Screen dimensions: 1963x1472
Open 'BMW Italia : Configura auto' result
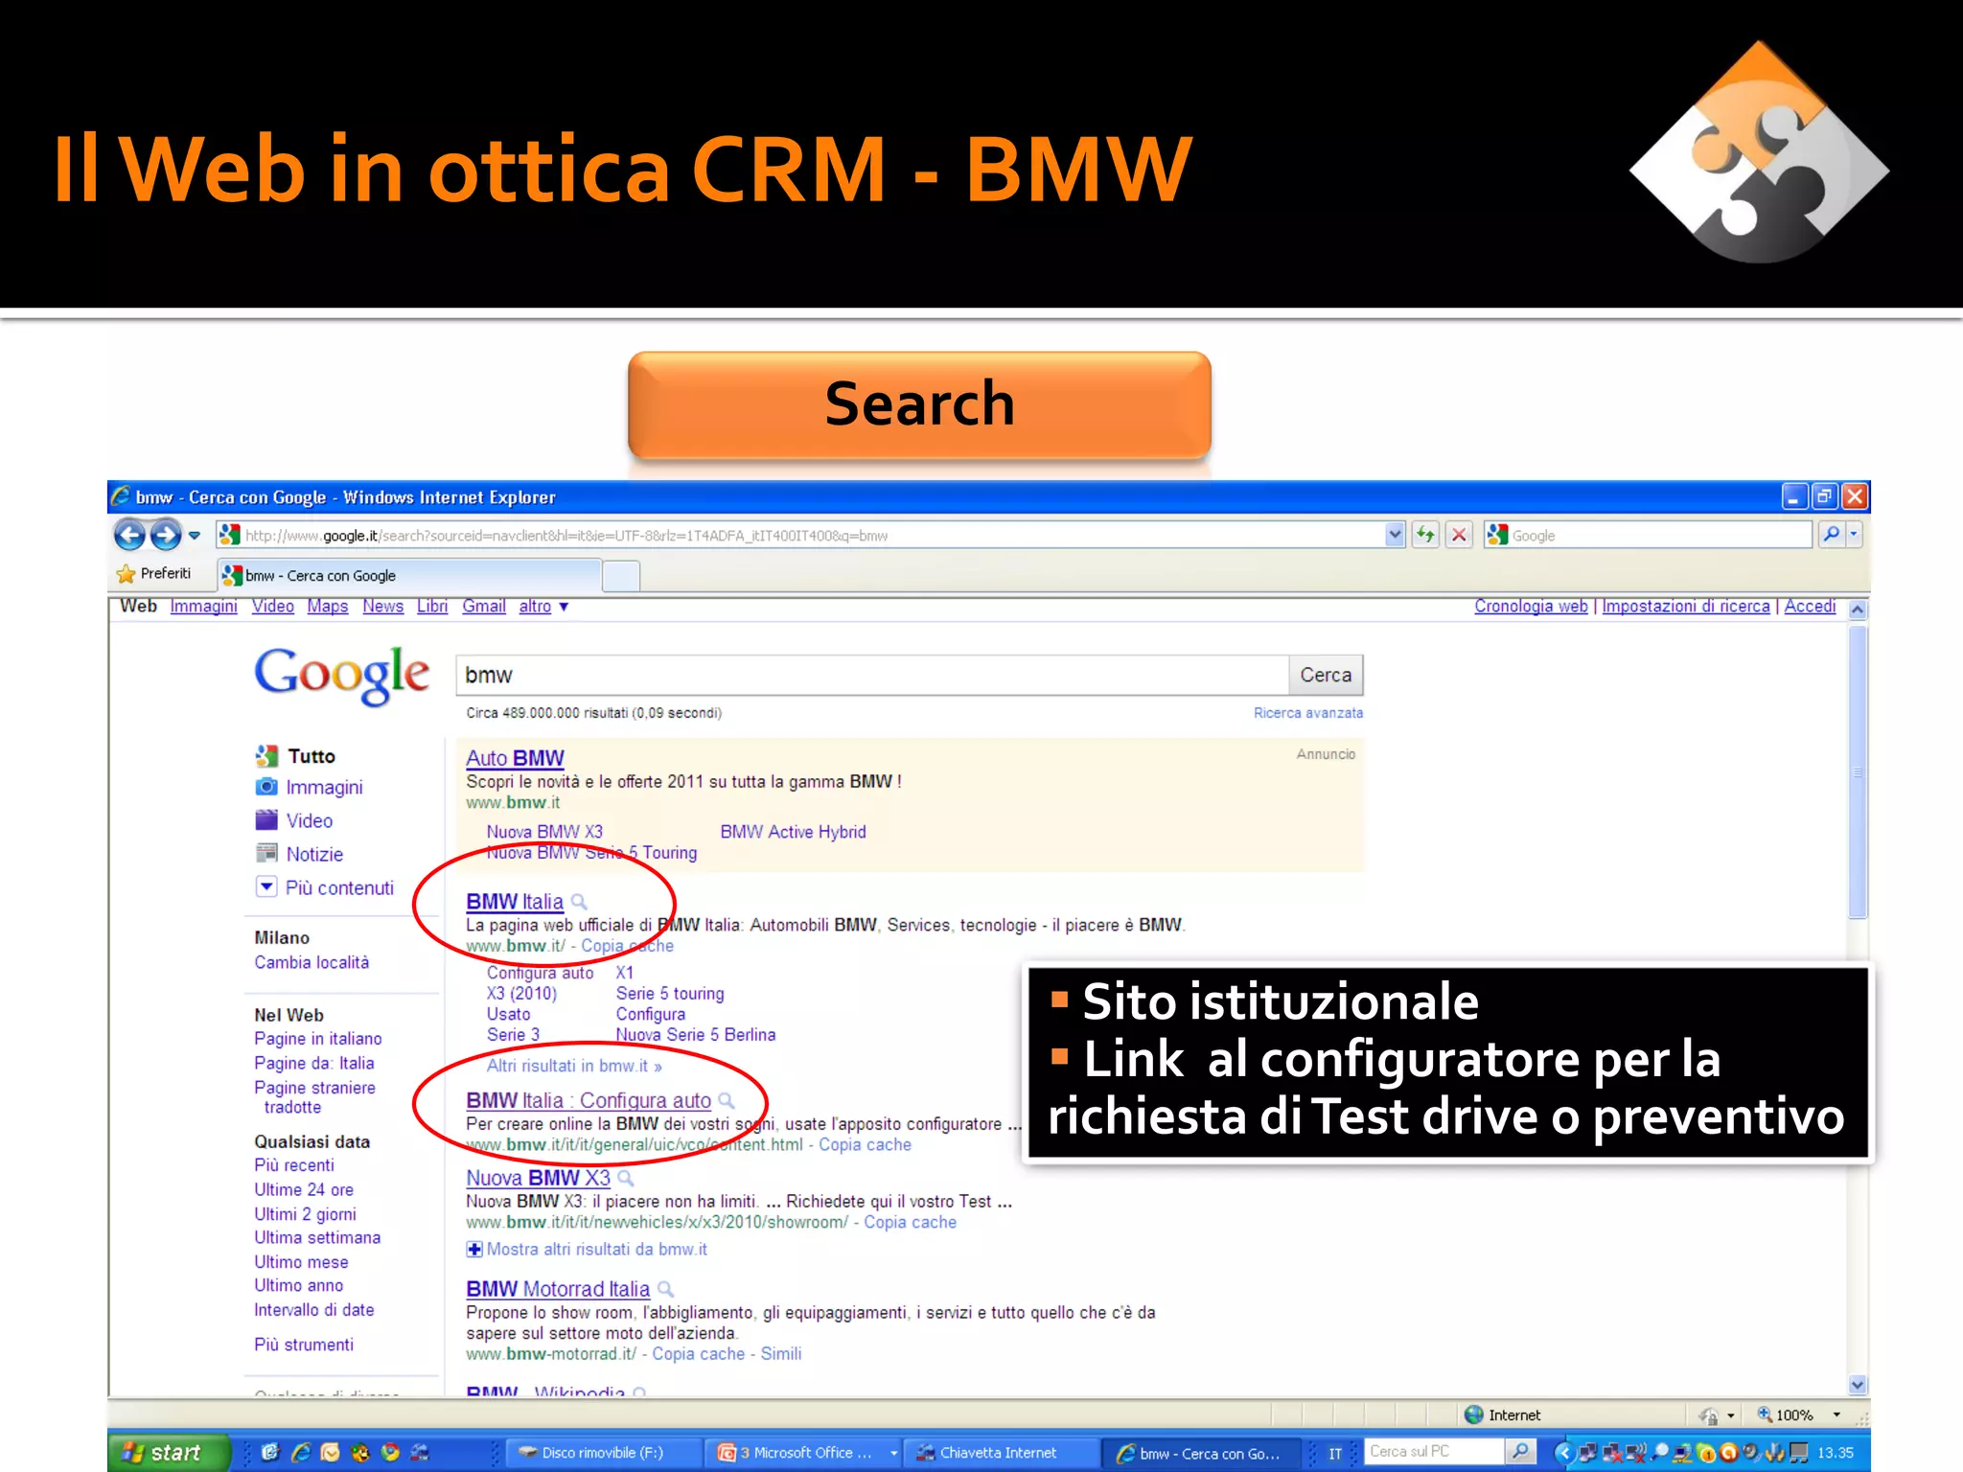(589, 1101)
